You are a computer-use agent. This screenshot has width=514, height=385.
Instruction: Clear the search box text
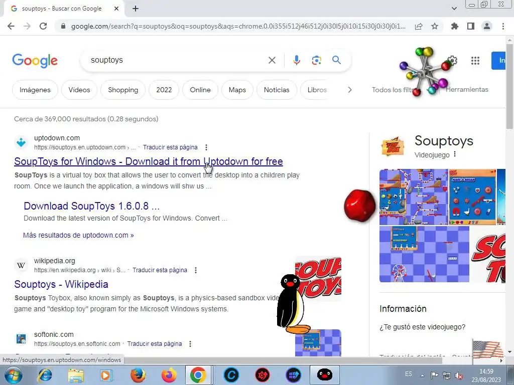point(272,60)
